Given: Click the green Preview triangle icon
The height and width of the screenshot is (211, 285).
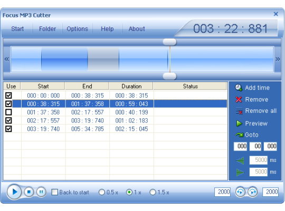Looking at the screenshot, I should click(239, 123).
